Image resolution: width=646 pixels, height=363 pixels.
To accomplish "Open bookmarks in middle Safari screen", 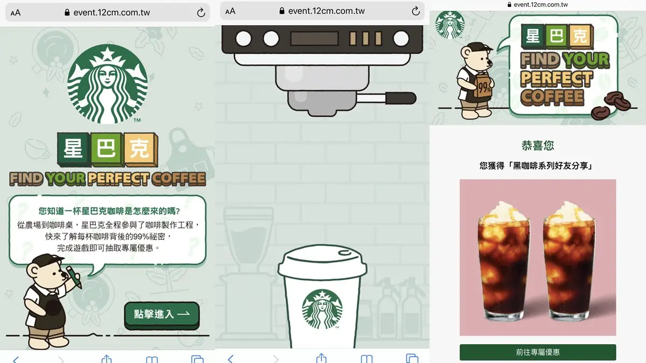I will [367, 359].
